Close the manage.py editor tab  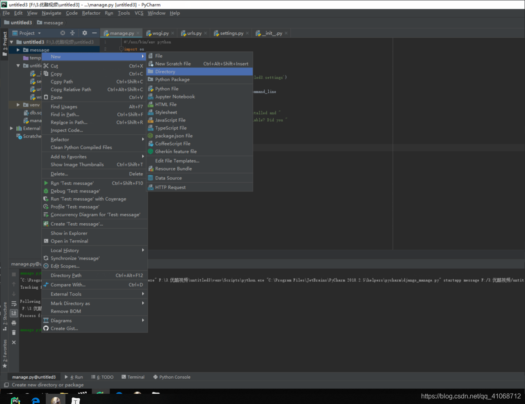138,33
